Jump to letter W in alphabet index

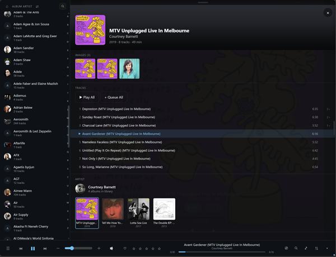(x=68, y=203)
